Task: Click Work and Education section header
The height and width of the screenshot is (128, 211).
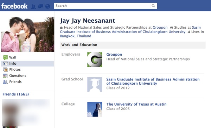Action: 133,45
